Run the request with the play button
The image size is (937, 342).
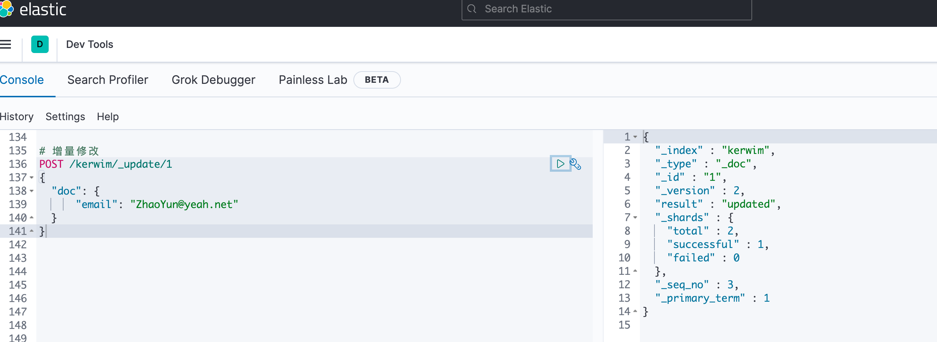tap(560, 164)
